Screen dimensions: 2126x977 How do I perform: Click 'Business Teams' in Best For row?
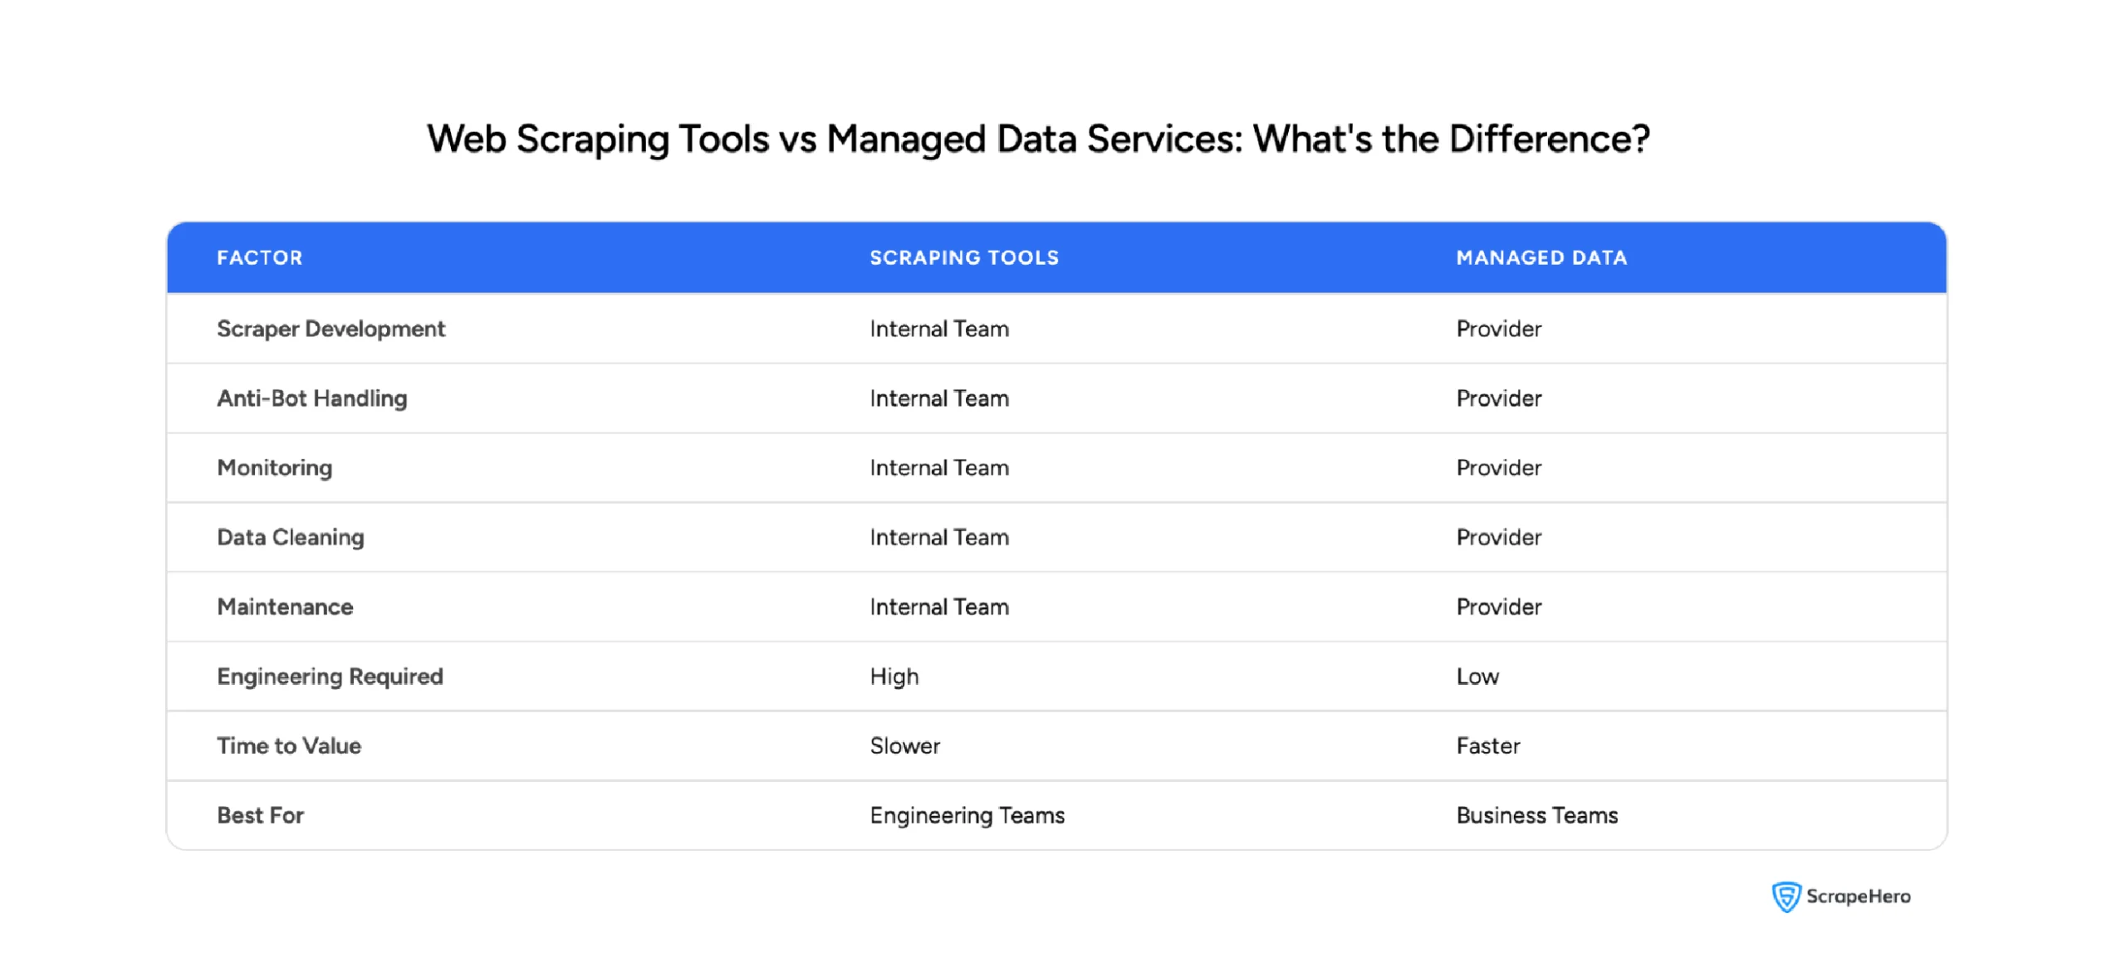pyautogui.click(x=1536, y=815)
